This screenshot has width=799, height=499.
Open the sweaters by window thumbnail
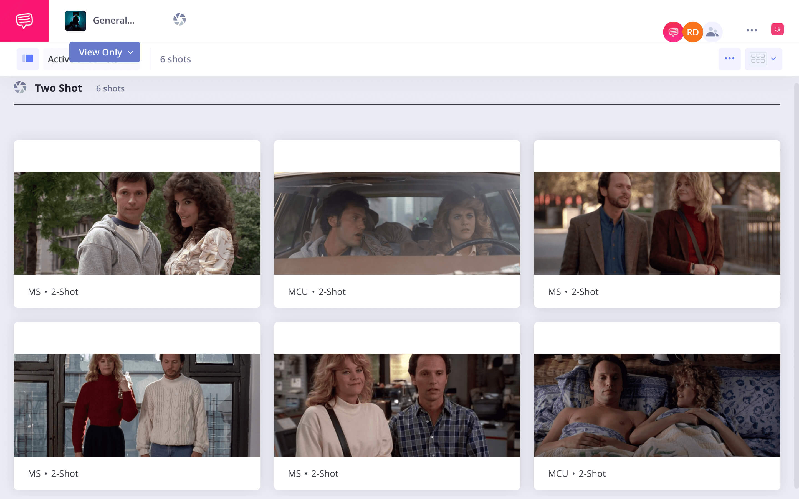(x=137, y=405)
